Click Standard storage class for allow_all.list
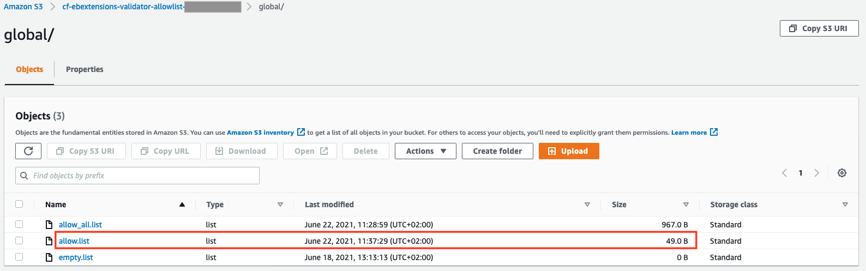866x271 pixels. 725,225
